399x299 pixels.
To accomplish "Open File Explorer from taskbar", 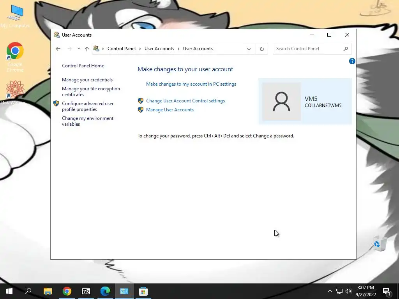I will (48, 291).
